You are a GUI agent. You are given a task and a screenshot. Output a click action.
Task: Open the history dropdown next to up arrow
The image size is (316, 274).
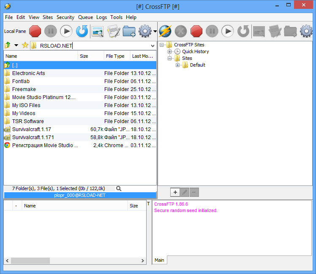click(16, 46)
